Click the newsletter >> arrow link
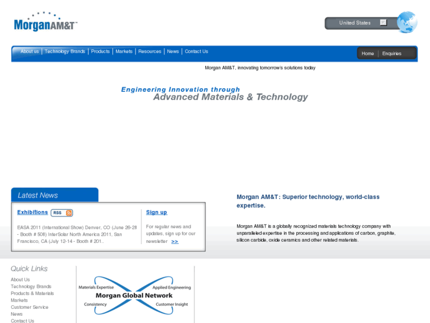The image size is (430, 323). coord(174,241)
